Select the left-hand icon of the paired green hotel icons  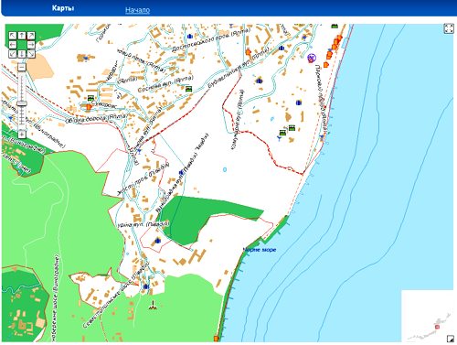coord(282,133)
